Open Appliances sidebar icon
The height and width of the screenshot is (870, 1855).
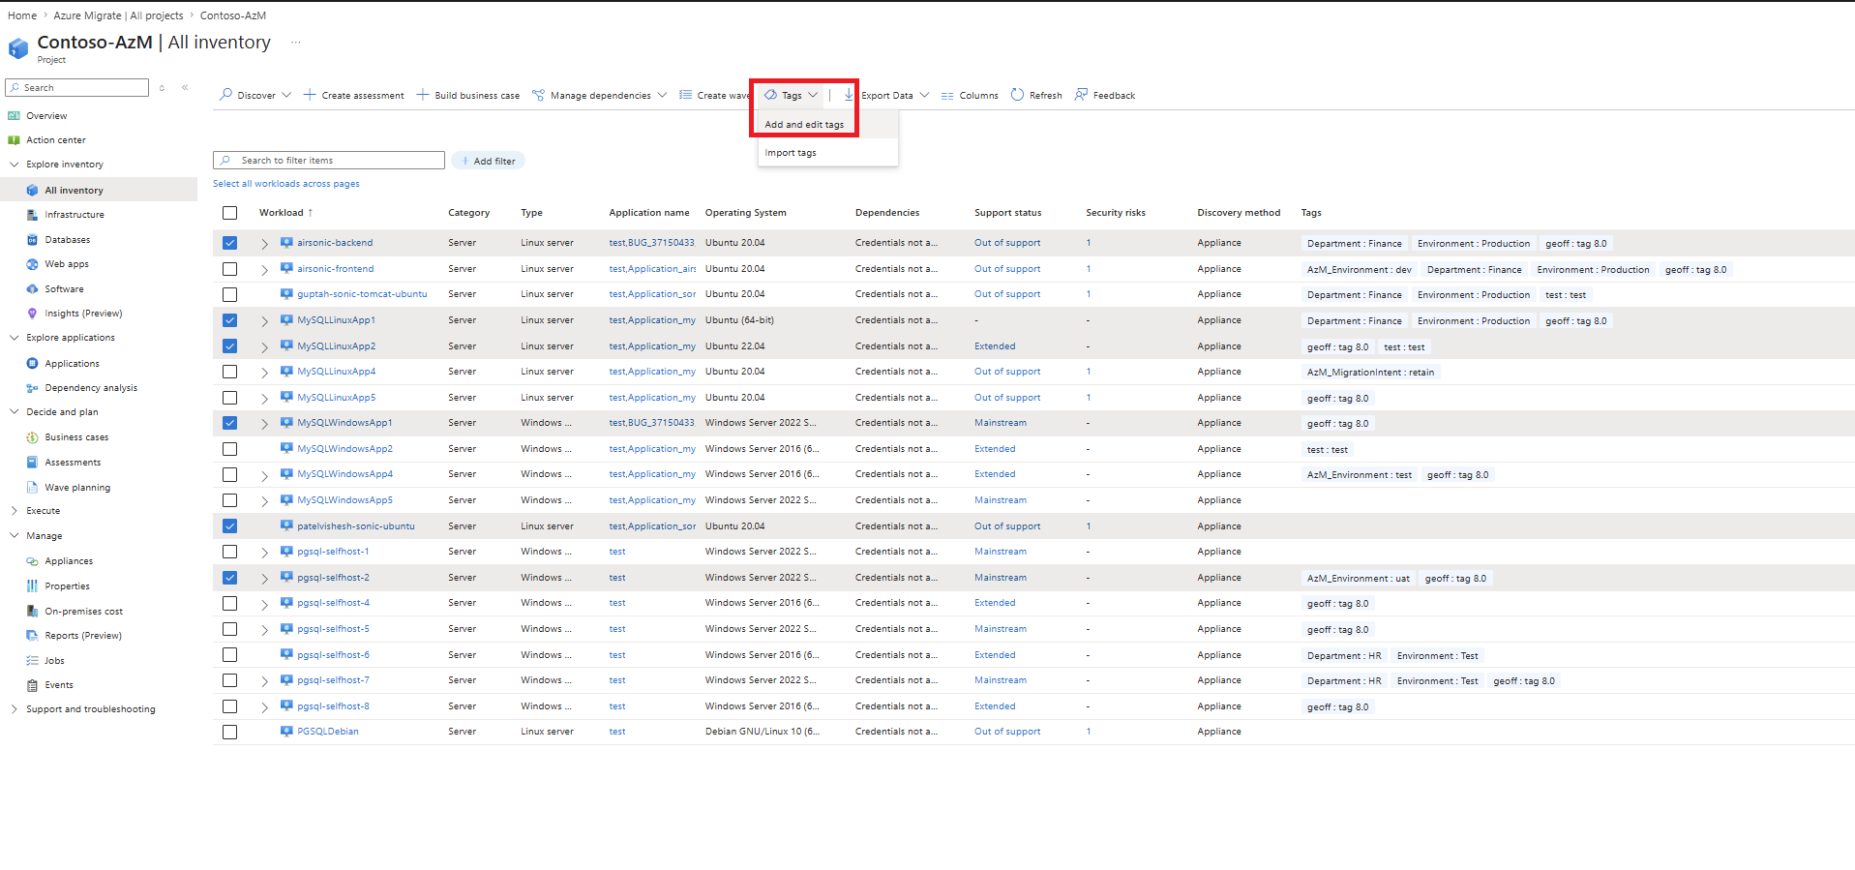point(32,561)
